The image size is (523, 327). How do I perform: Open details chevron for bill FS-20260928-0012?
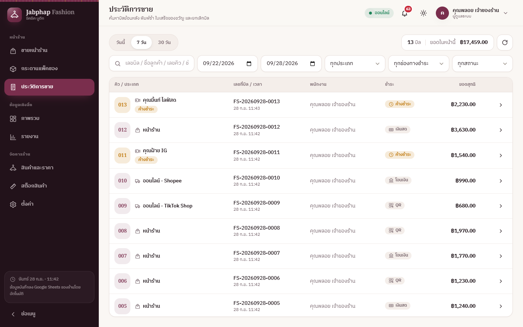point(501,130)
